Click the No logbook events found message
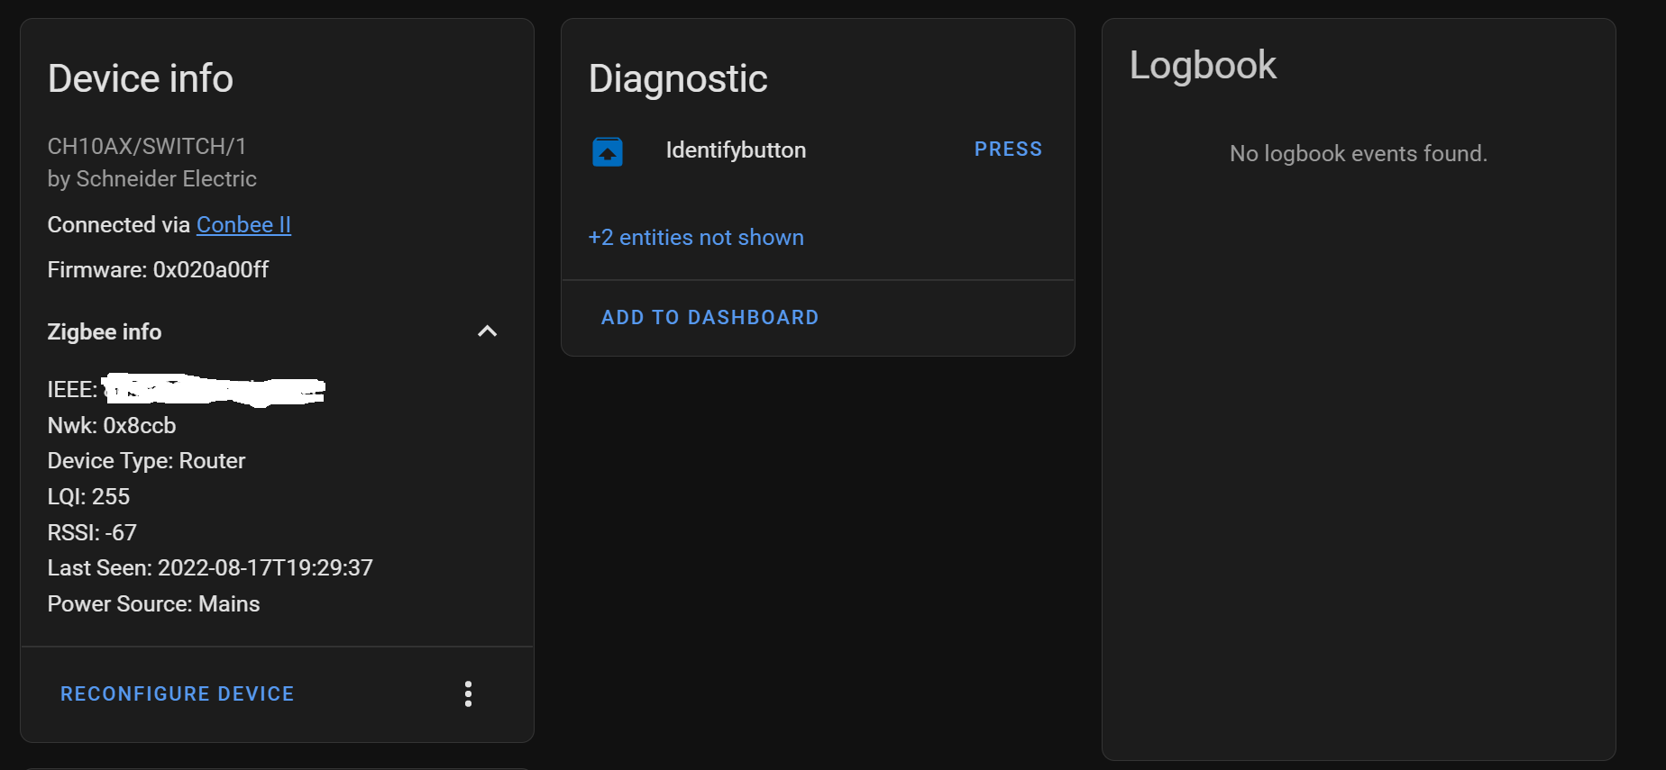The image size is (1666, 770). (x=1359, y=153)
